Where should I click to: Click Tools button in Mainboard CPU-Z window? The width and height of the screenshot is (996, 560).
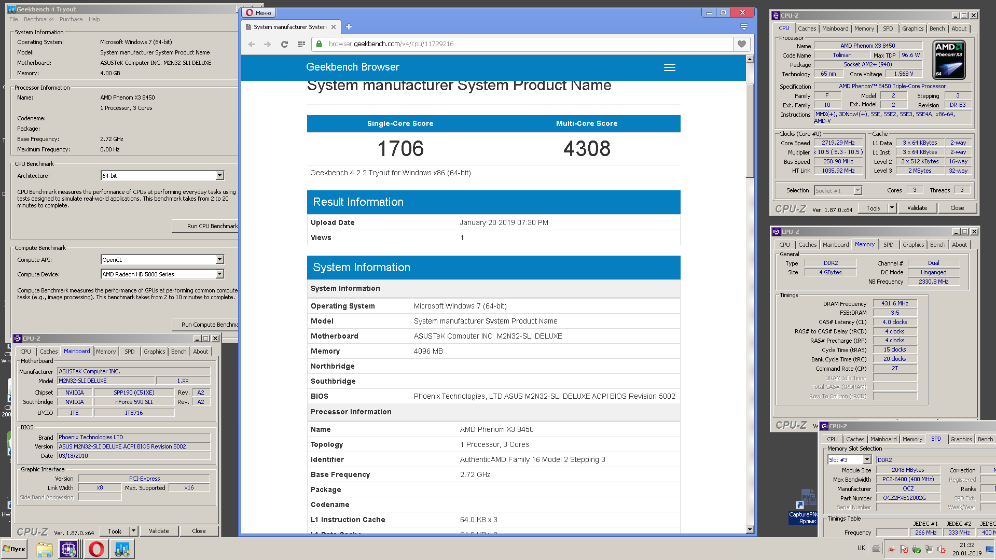tap(115, 531)
